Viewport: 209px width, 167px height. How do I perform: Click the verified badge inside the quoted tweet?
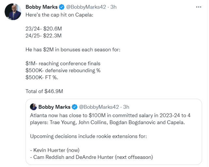pyautogui.click(x=75, y=107)
